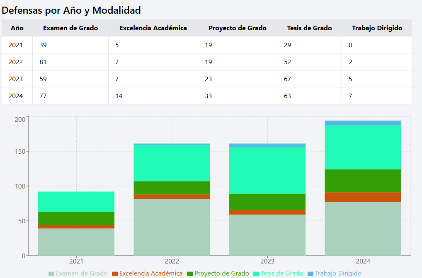Click the Trabajo Dirigido bar segment for 2023
The width and height of the screenshot is (422, 278).
coord(267,145)
